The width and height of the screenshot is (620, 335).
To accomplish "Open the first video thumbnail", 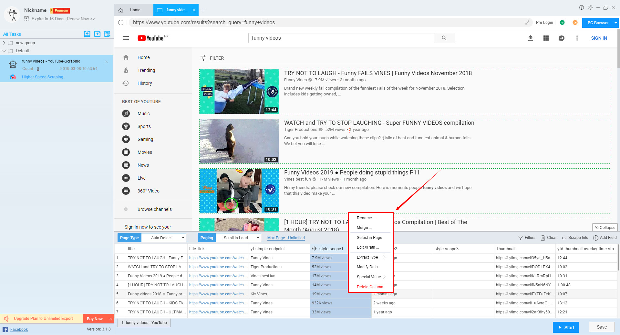I will pos(239,92).
